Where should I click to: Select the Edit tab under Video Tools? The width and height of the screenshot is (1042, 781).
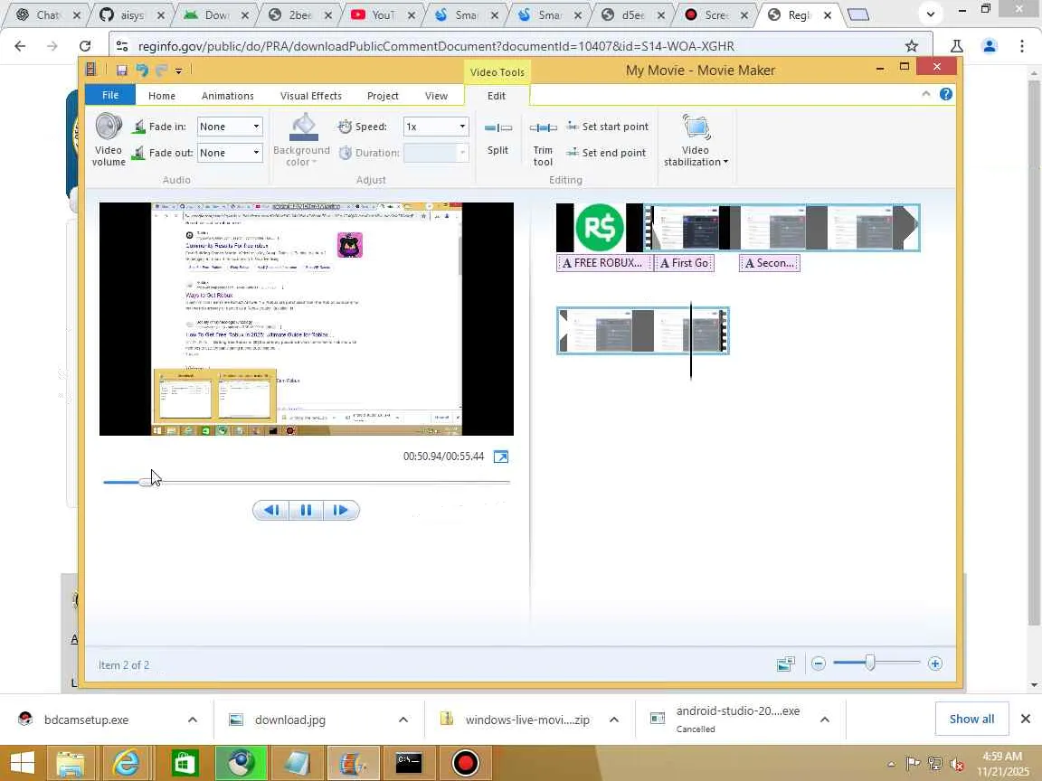tap(497, 96)
